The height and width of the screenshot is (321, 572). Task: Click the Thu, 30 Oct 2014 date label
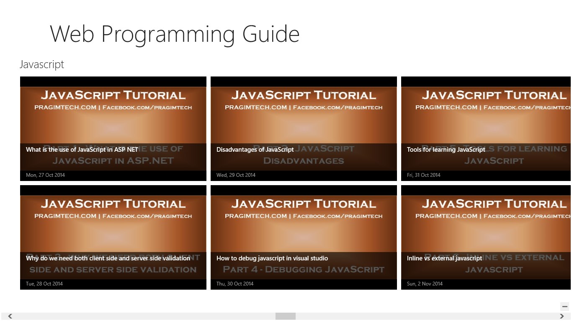(235, 284)
